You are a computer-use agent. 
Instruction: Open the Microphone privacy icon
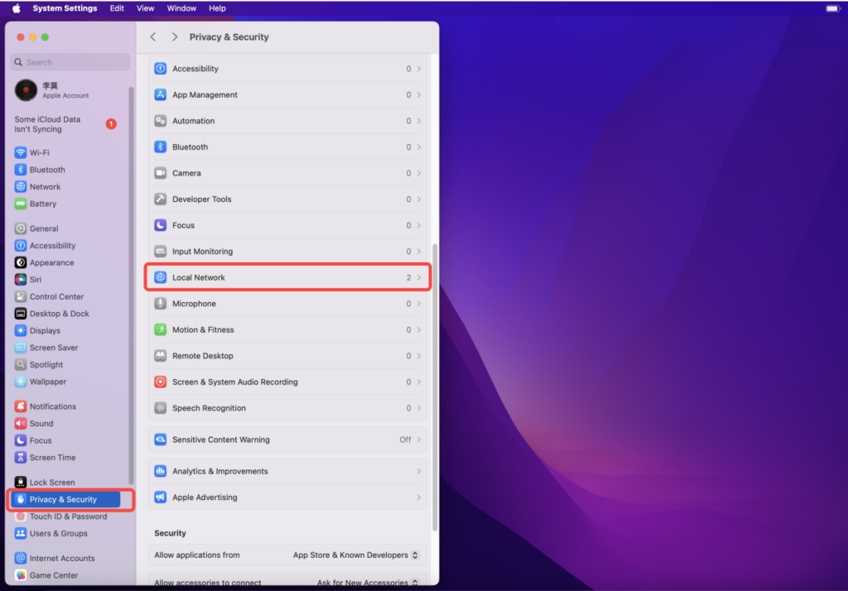tap(160, 303)
